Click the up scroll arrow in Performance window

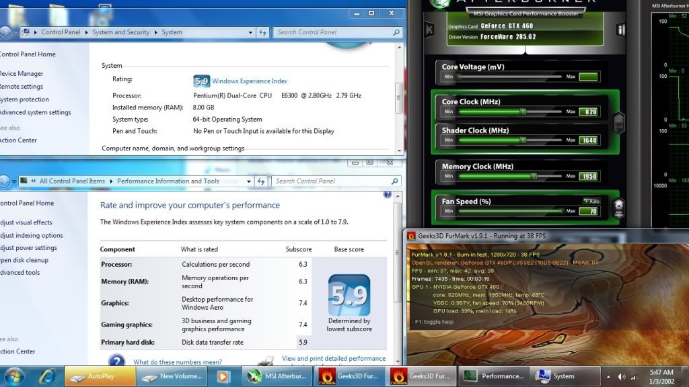pos(397,196)
